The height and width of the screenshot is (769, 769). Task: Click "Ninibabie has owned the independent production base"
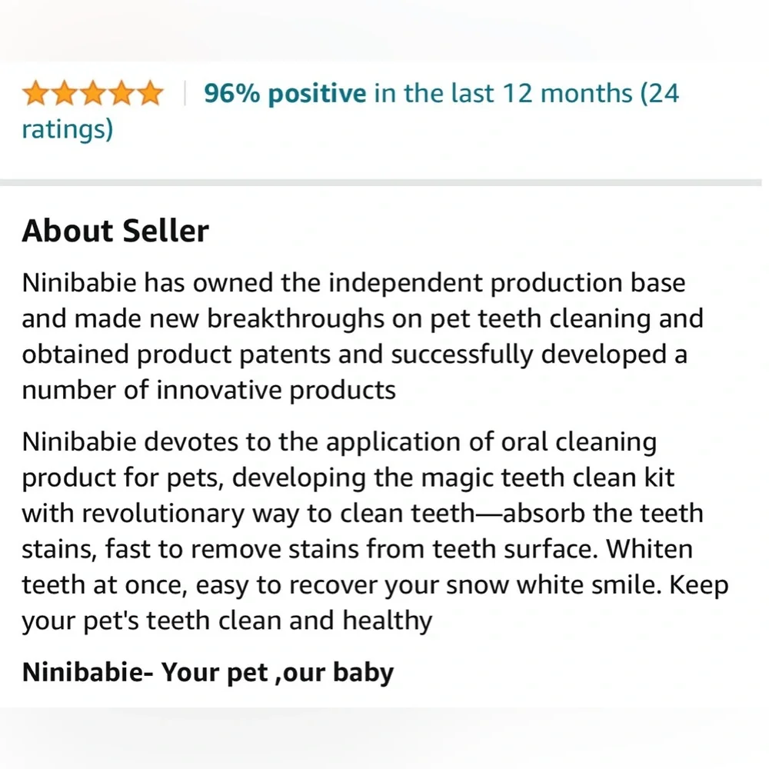click(354, 284)
